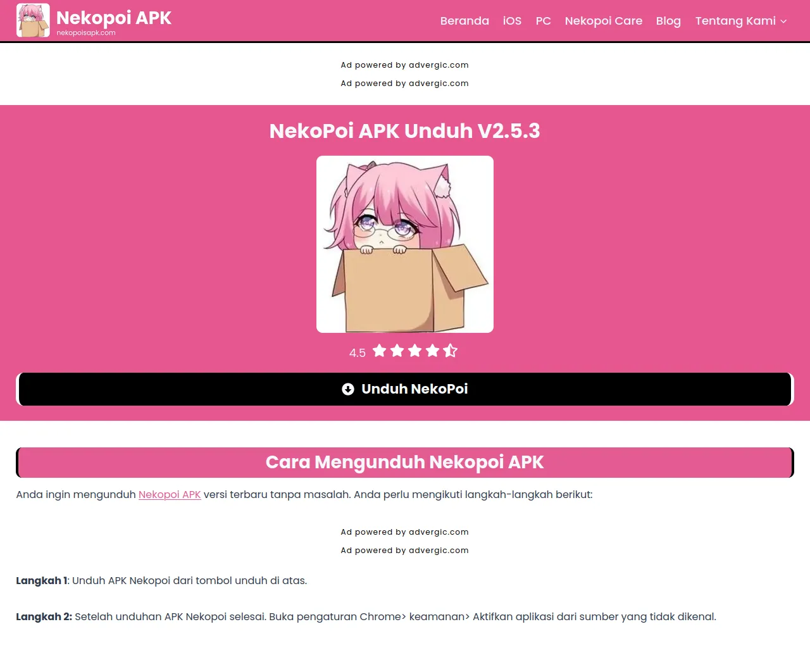Go to the PC page
Screen dimensions: 810x648
[544, 21]
